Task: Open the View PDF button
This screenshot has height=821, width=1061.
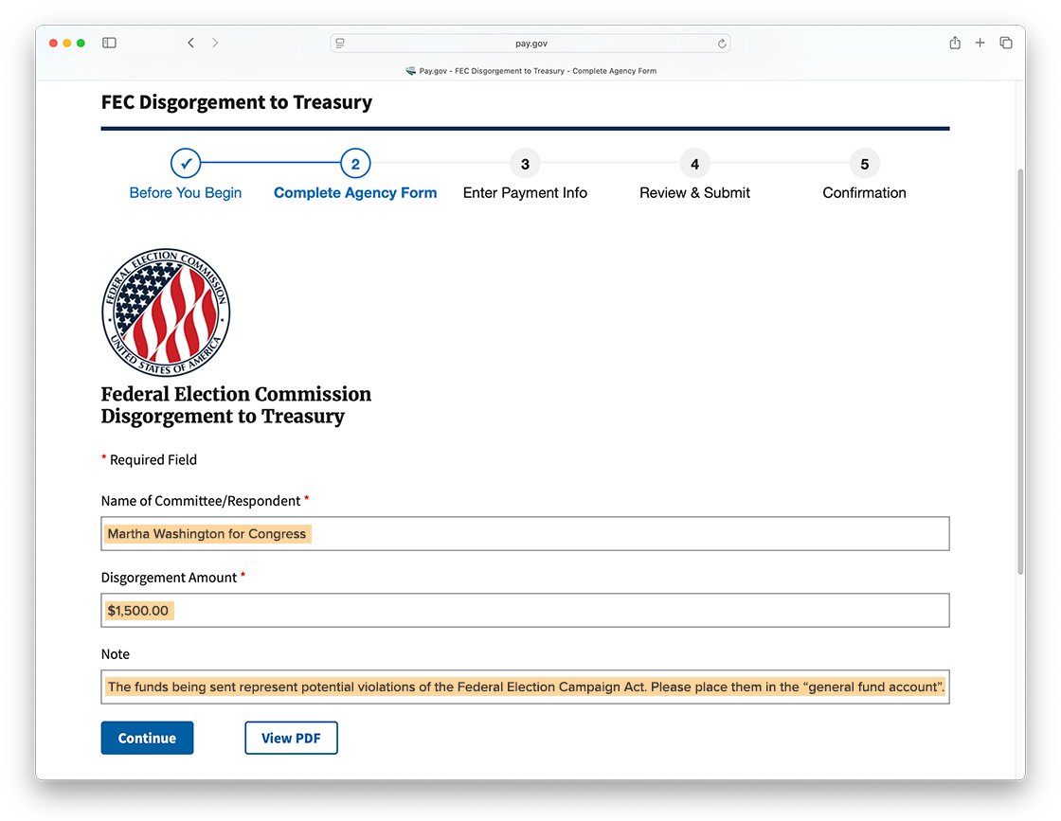Action: coord(291,738)
